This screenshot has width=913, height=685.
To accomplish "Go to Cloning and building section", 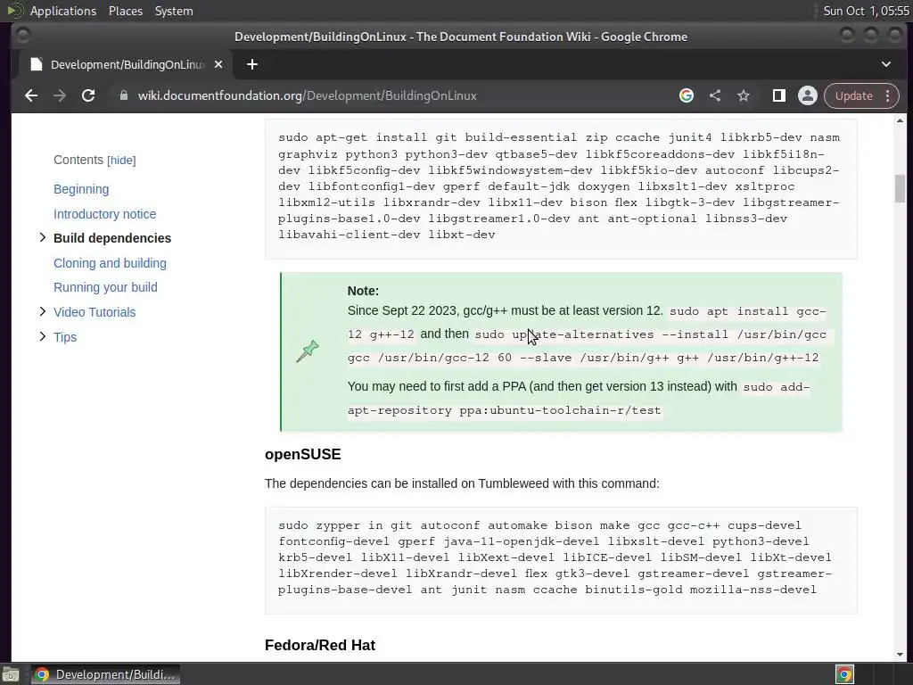I will (x=110, y=263).
